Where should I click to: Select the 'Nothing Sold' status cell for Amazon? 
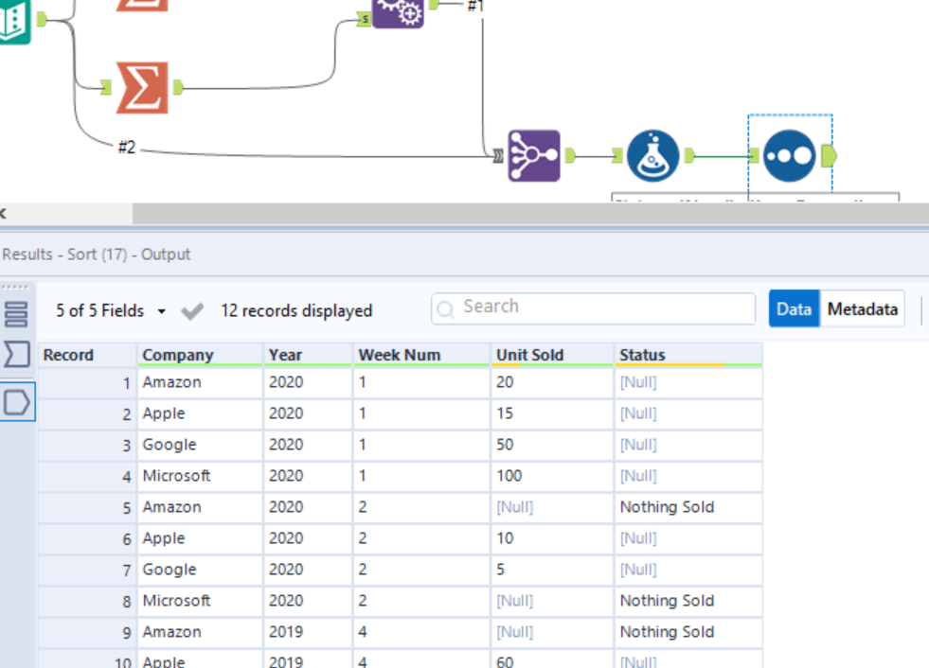pyautogui.click(x=666, y=506)
